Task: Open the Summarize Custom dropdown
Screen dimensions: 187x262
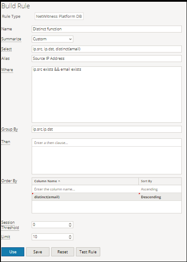Action: coord(52,39)
